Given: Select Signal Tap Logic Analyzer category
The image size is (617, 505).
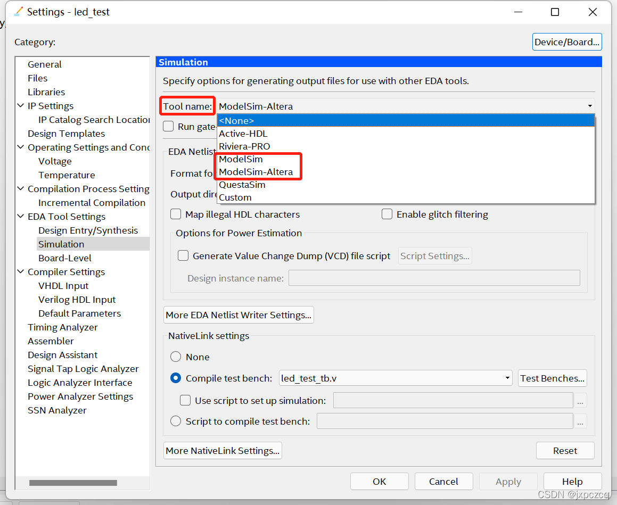Looking at the screenshot, I should tap(83, 369).
